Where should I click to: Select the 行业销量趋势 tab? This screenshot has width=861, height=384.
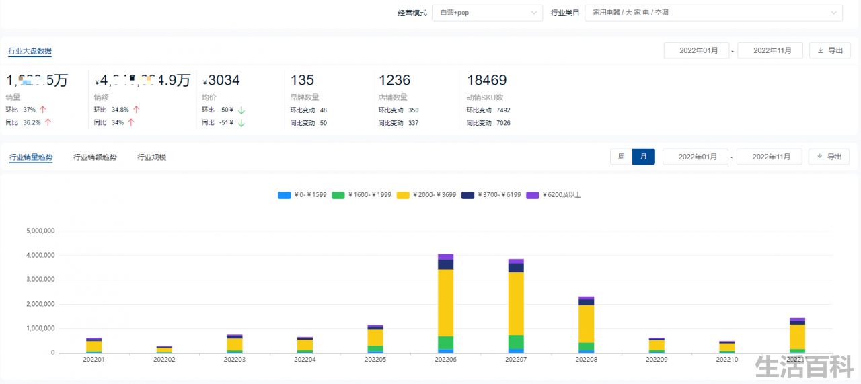click(x=31, y=157)
